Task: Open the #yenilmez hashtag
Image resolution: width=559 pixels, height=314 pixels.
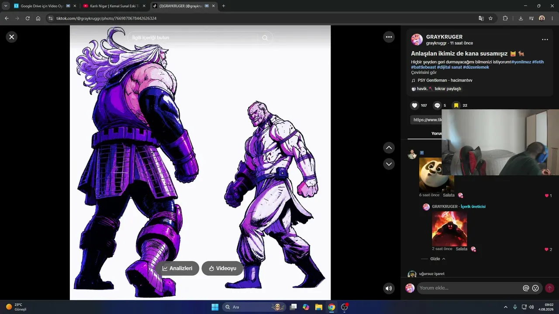Action: click(521, 62)
